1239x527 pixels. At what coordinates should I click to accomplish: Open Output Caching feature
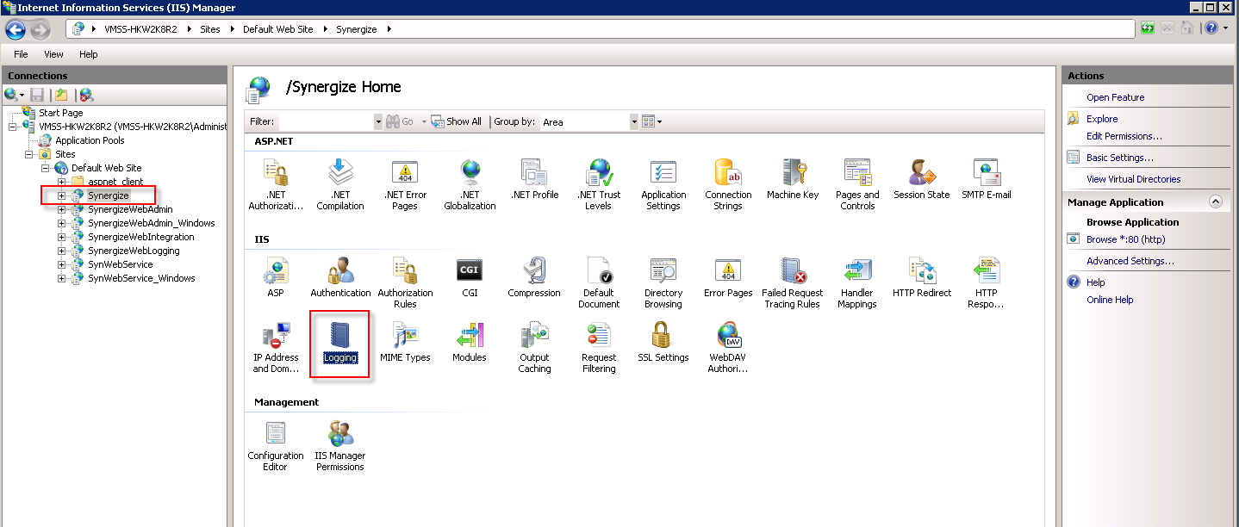[x=534, y=346]
